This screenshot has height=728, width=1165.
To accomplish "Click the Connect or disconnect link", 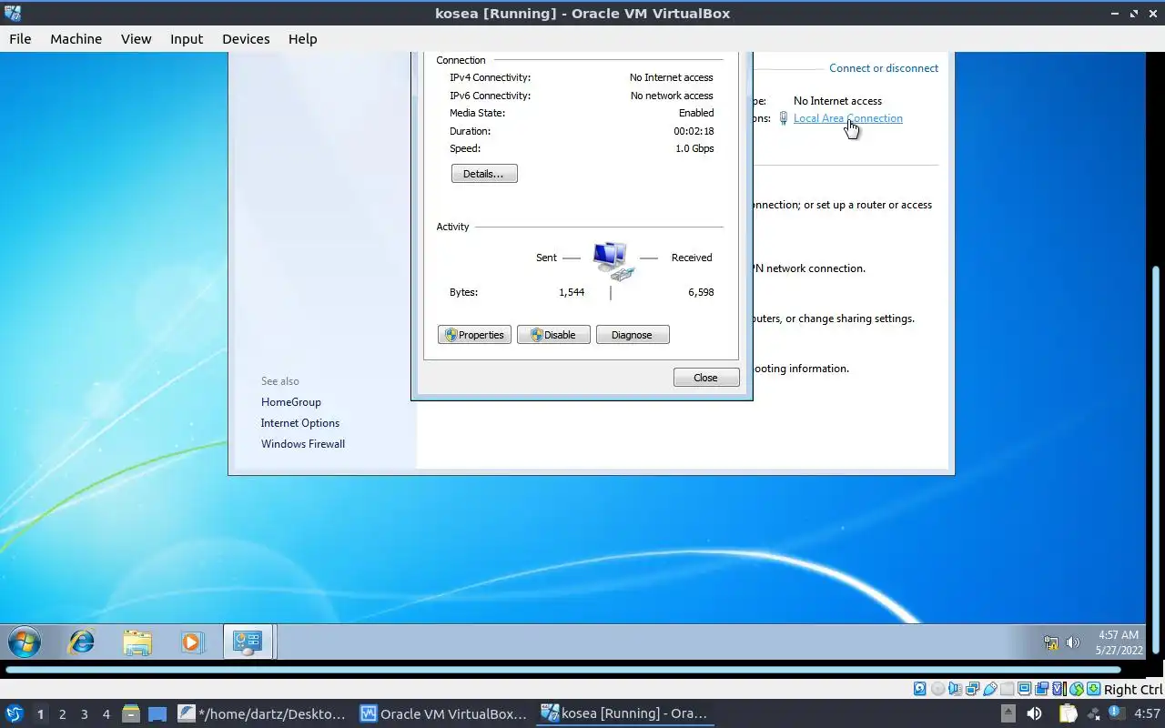I will point(884,68).
